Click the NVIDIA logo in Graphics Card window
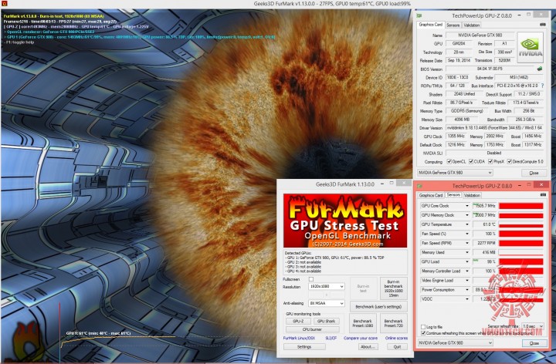Viewport: 556px width, 364px height. (x=530, y=47)
